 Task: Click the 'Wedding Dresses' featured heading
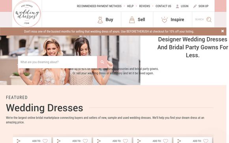[45, 108]
